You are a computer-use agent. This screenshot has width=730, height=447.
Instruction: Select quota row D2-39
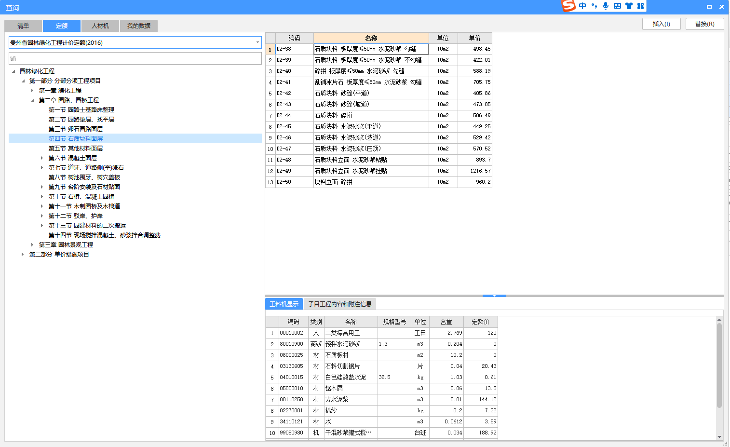click(379, 60)
